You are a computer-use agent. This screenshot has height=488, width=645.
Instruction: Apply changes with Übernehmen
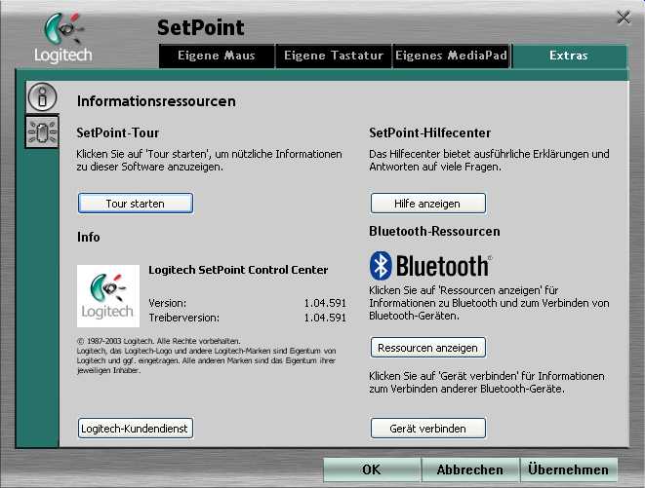569,469
